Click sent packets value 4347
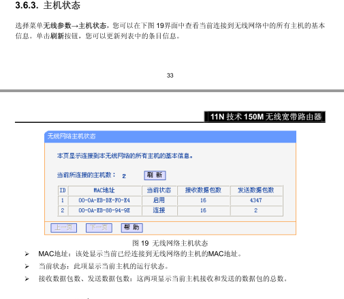 (256, 201)
